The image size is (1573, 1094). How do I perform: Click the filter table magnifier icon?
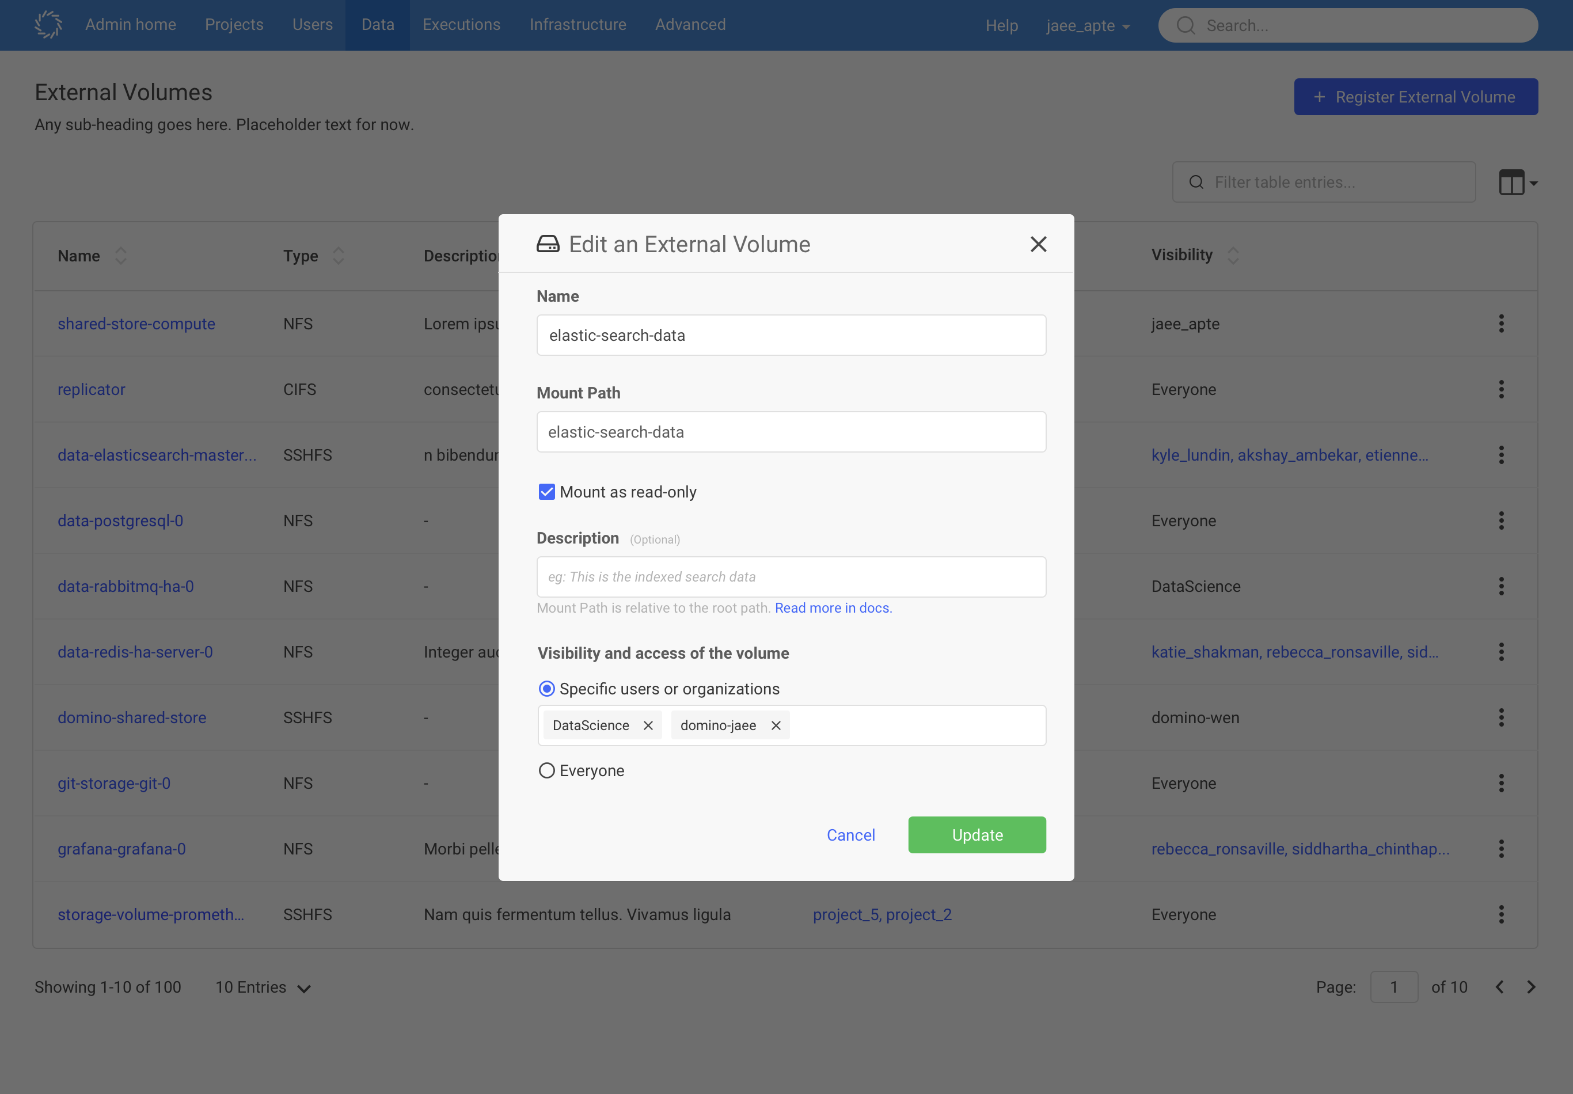pos(1196,182)
